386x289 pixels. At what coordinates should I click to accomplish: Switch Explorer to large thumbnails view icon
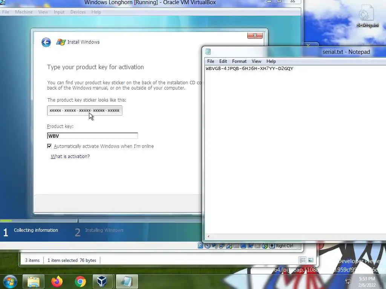click(x=311, y=260)
